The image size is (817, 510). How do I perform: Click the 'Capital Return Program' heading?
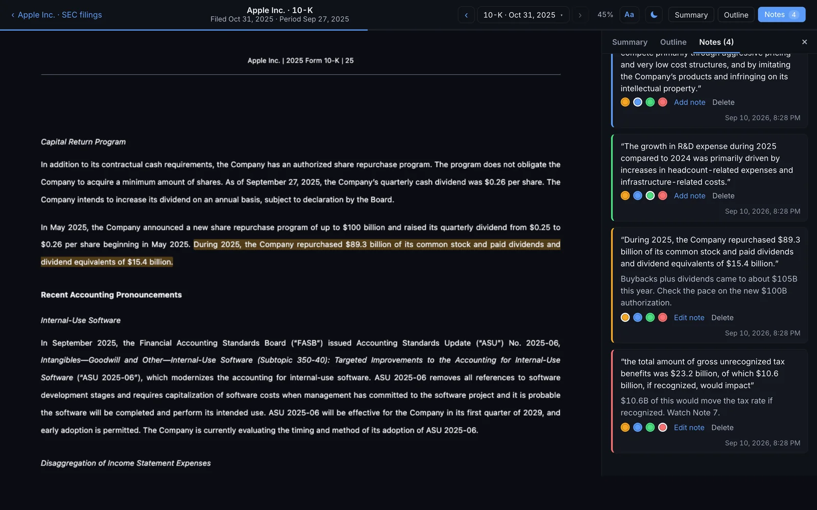coord(83,142)
